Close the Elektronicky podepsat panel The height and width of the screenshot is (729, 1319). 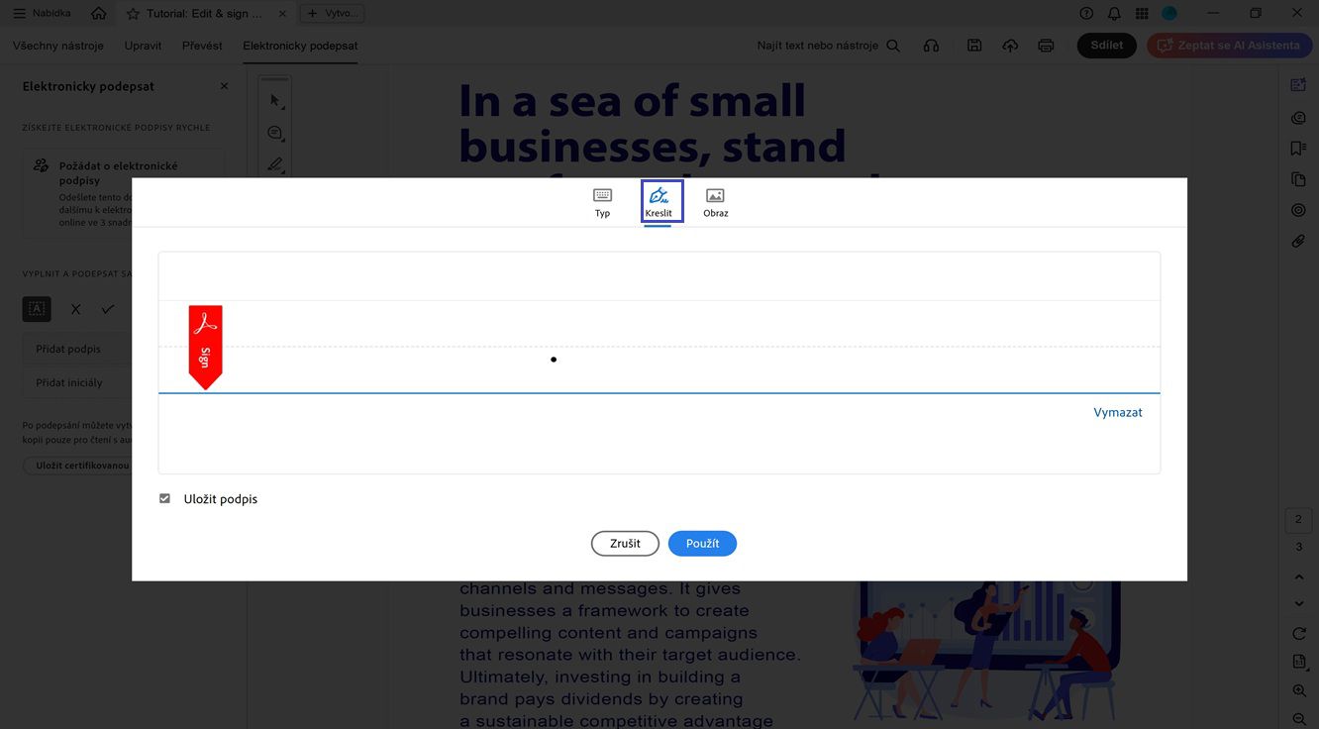[224, 86]
